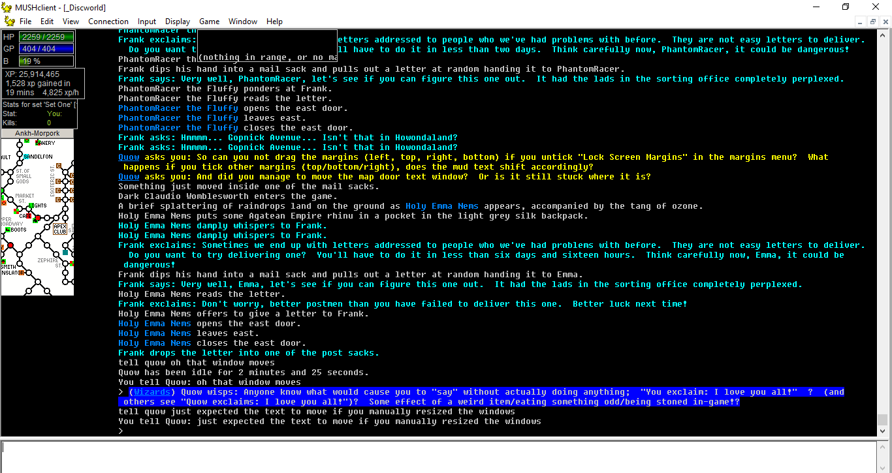
Task: Open the world document icon beside File
Action: click(8, 22)
